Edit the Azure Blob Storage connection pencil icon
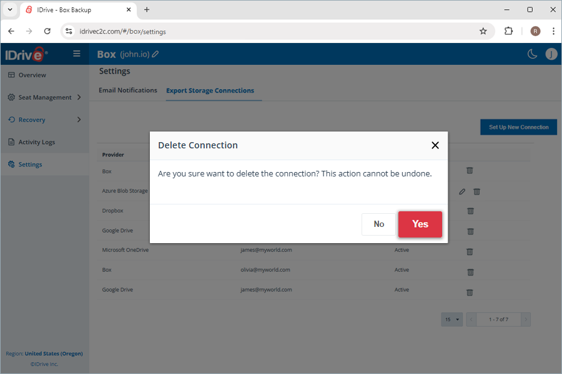 point(462,191)
